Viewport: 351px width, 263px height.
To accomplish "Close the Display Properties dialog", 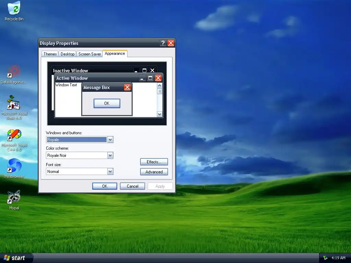I will pos(171,43).
